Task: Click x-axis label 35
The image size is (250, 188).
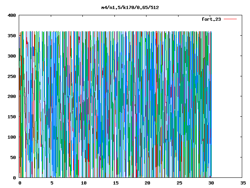Action: pyautogui.click(x=243, y=183)
